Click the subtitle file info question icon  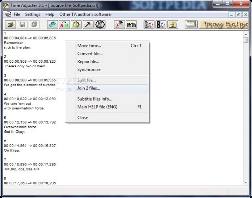click(149, 25)
